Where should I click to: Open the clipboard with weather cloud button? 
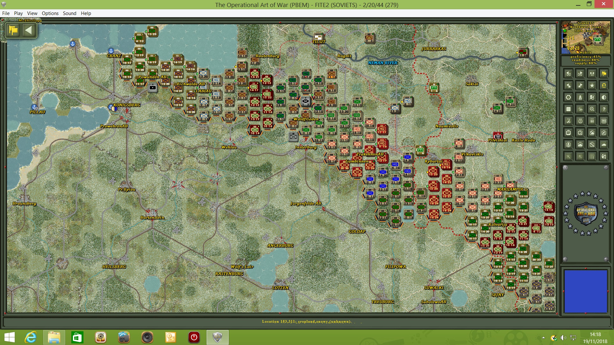[592, 133]
